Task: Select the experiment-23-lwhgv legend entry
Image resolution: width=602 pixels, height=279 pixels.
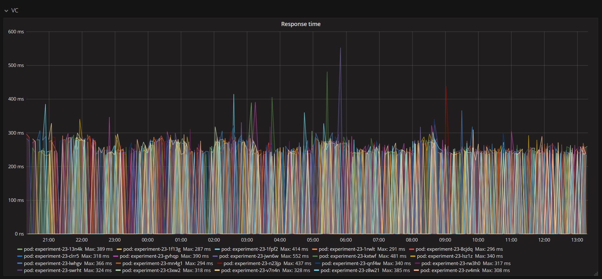Action: [x=52, y=263]
